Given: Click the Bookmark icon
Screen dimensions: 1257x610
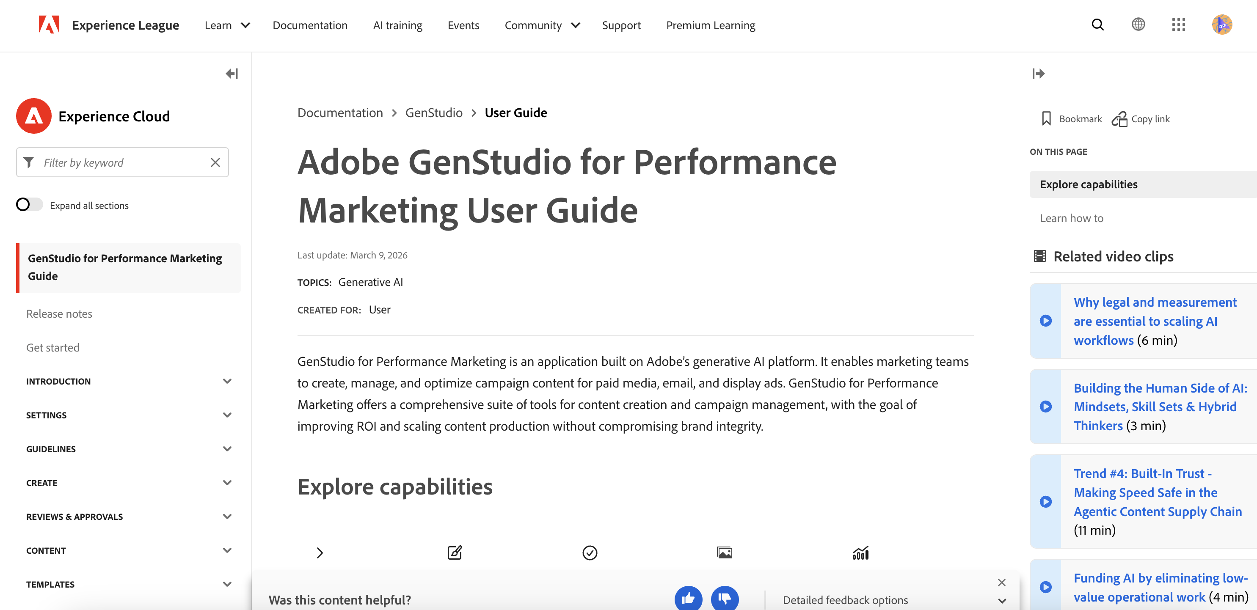Looking at the screenshot, I should pos(1046,119).
